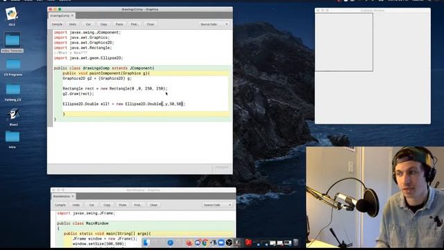444x250 pixels.
Task: Click Undo in MainWindow editor
Action: coord(76,205)
